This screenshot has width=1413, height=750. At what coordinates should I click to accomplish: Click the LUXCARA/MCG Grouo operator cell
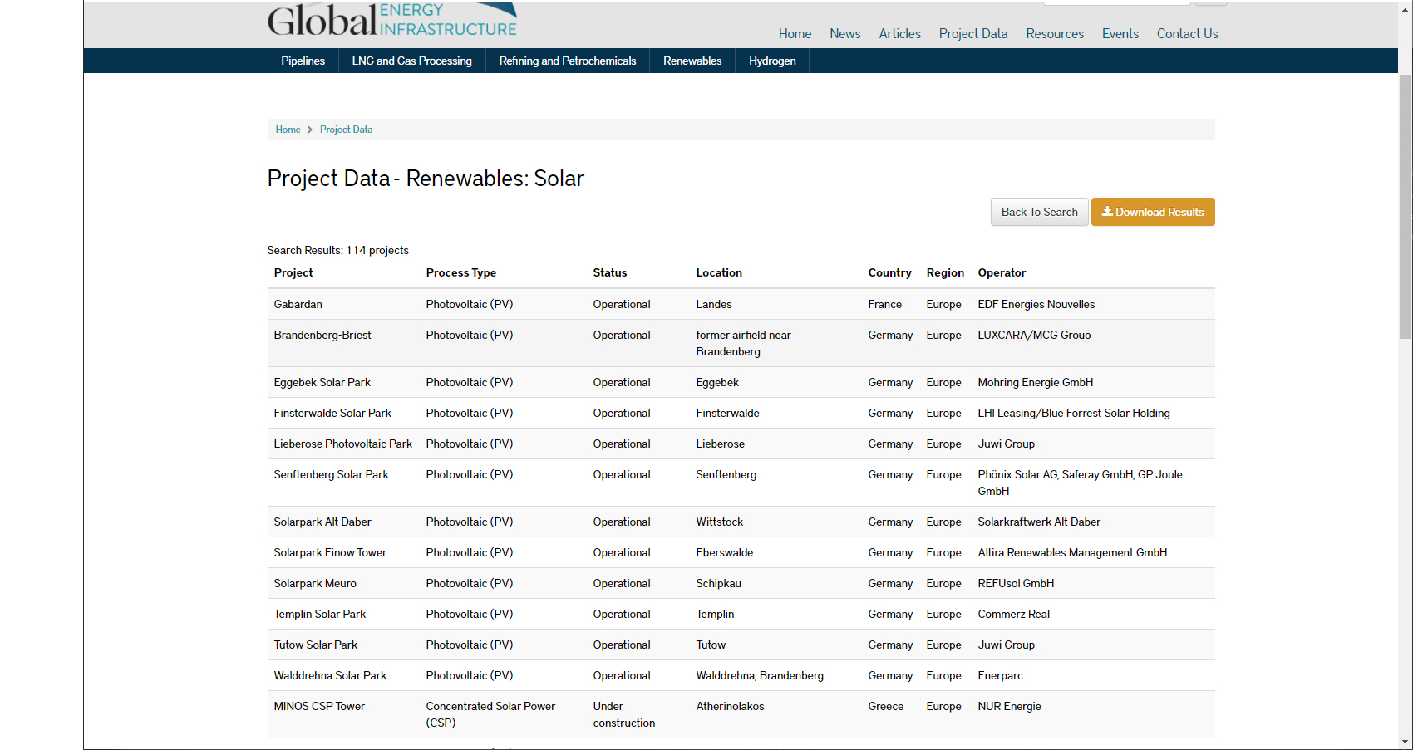click(1034, 335)
